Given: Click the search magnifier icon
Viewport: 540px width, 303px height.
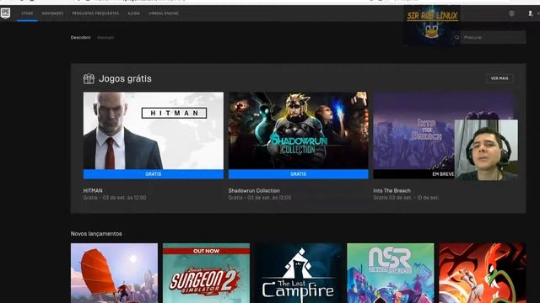Looking at the screenshot, I should point(457,37).
